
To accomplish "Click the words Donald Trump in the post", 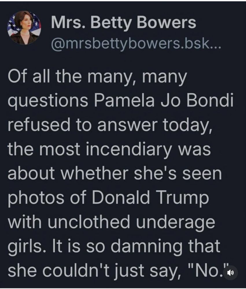I will tap(150, 198).
